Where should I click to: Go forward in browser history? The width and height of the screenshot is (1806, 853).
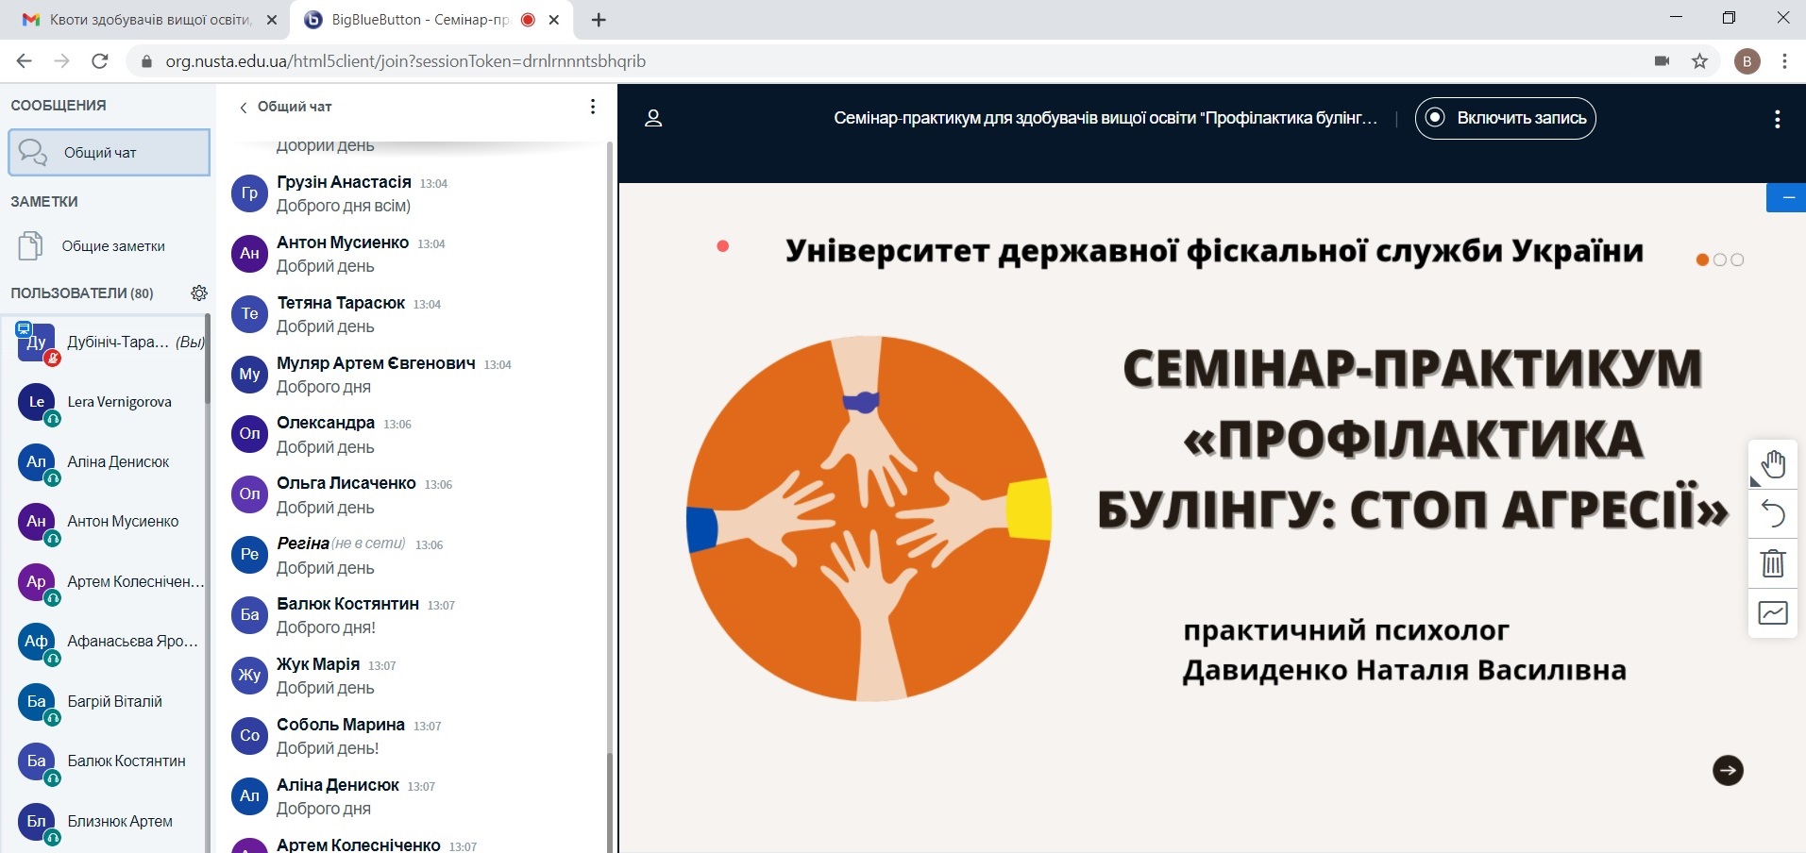[x=62, y=61]
